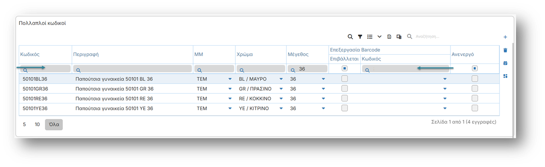Select 10 records per page
This screenshot has width=545, height=167.
37,124
